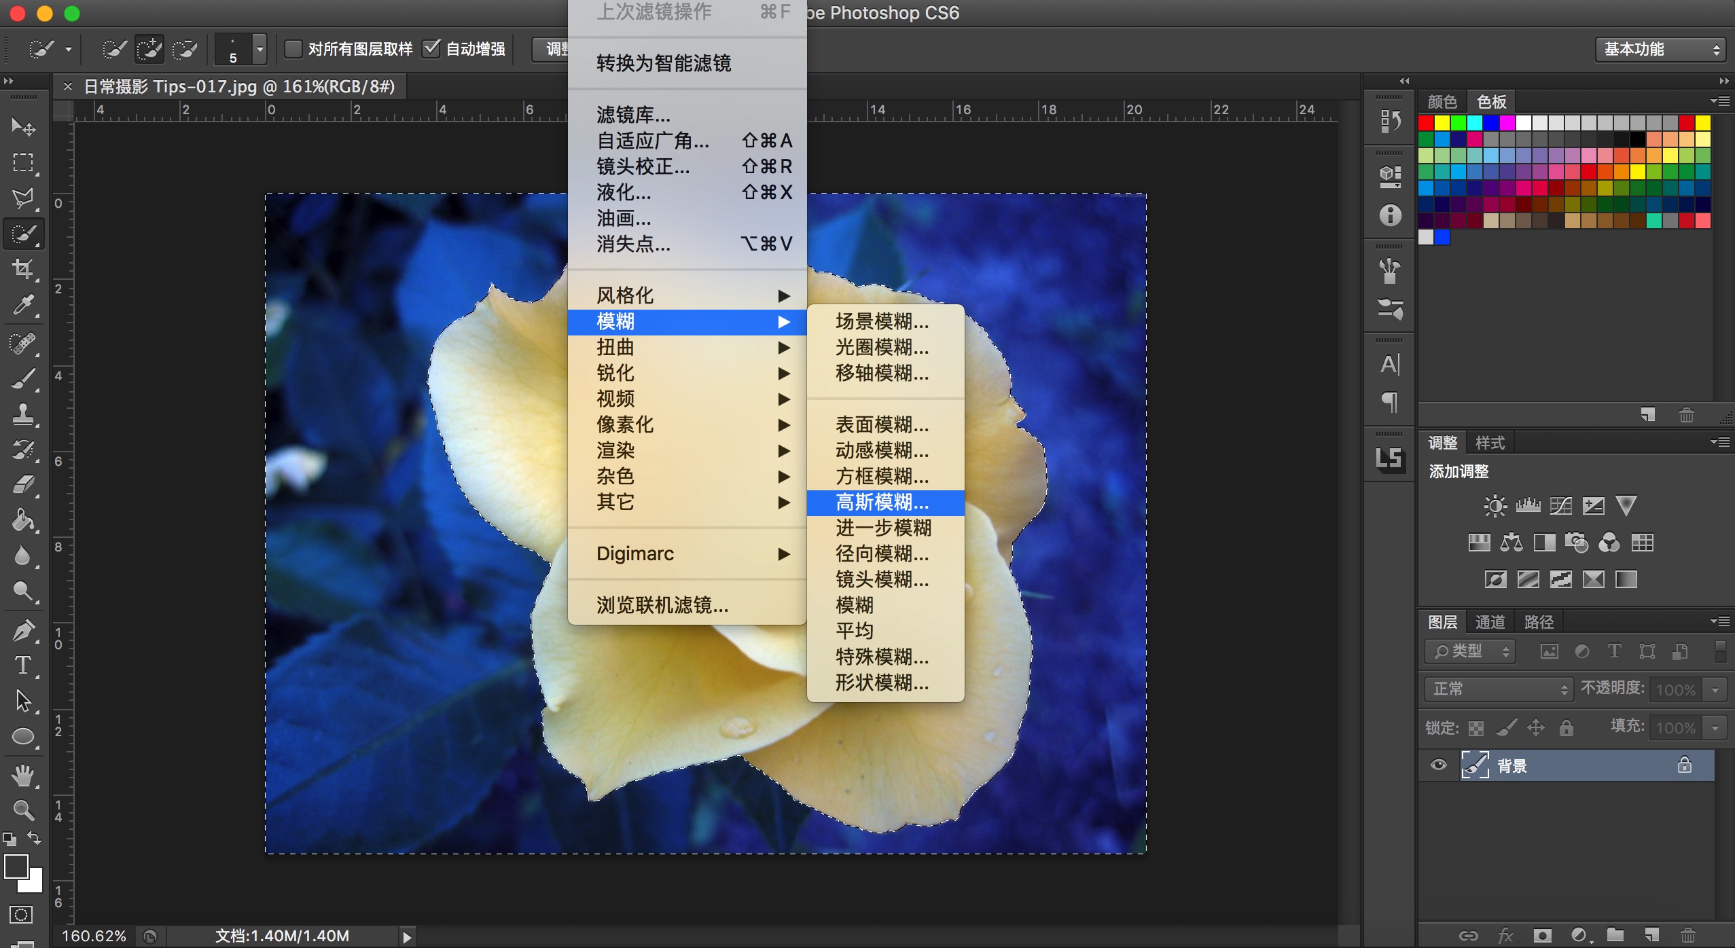Image resolution: width=1735 pixels, height=948 pixels.
Task: Click the red swatch in 色板 panel
Action: pyautogui.click(x=1426, y=123)
